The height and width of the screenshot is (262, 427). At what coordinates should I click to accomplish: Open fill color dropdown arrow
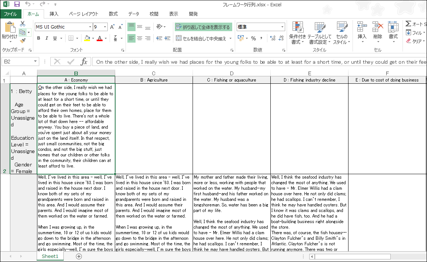tap(93, 38)
